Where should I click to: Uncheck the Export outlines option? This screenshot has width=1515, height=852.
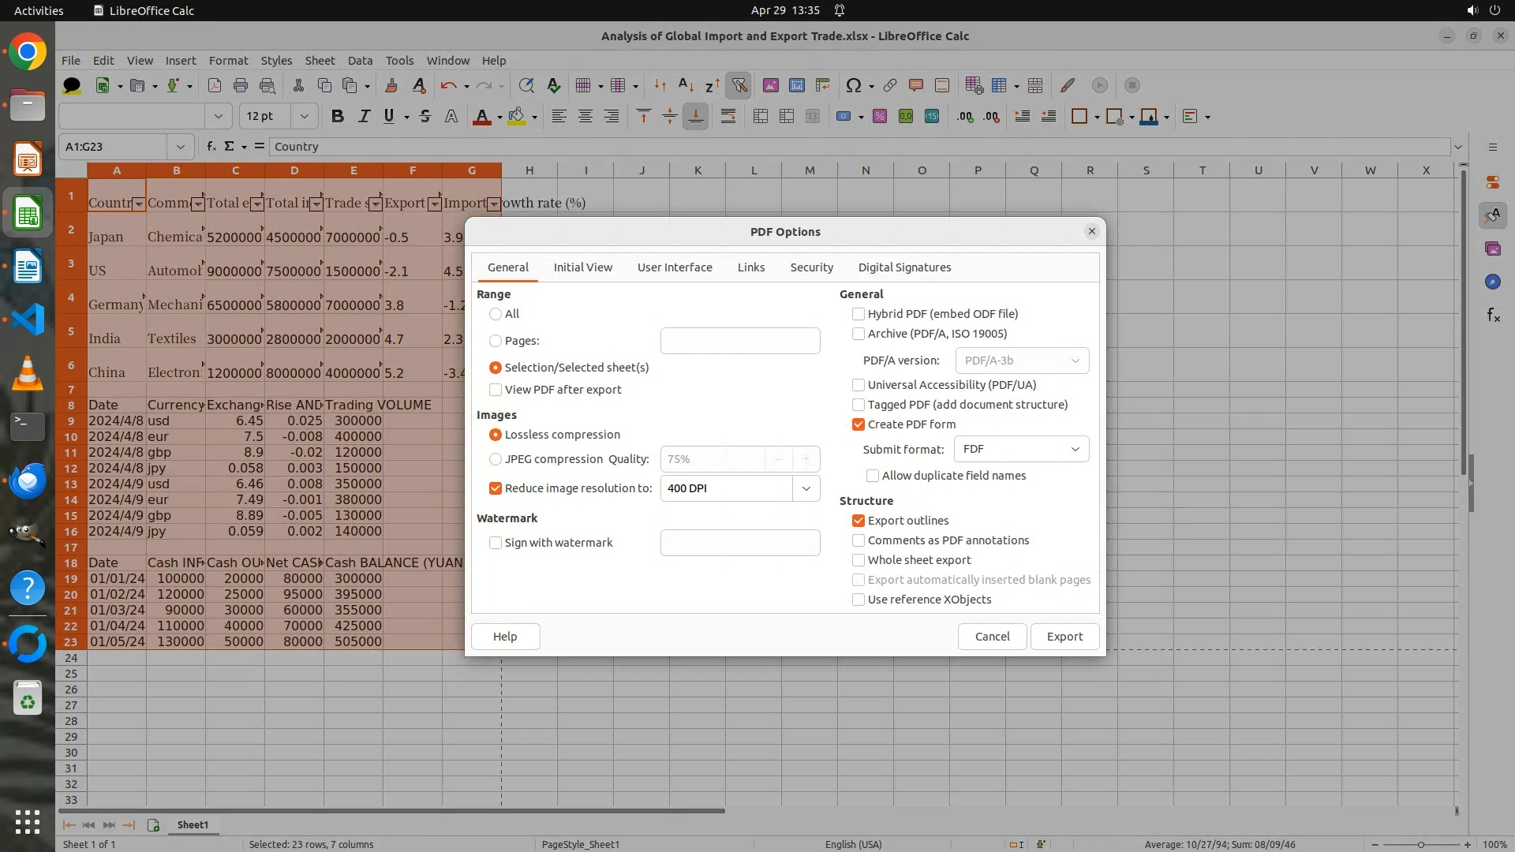pyautogui.click(x=858, y=521)
